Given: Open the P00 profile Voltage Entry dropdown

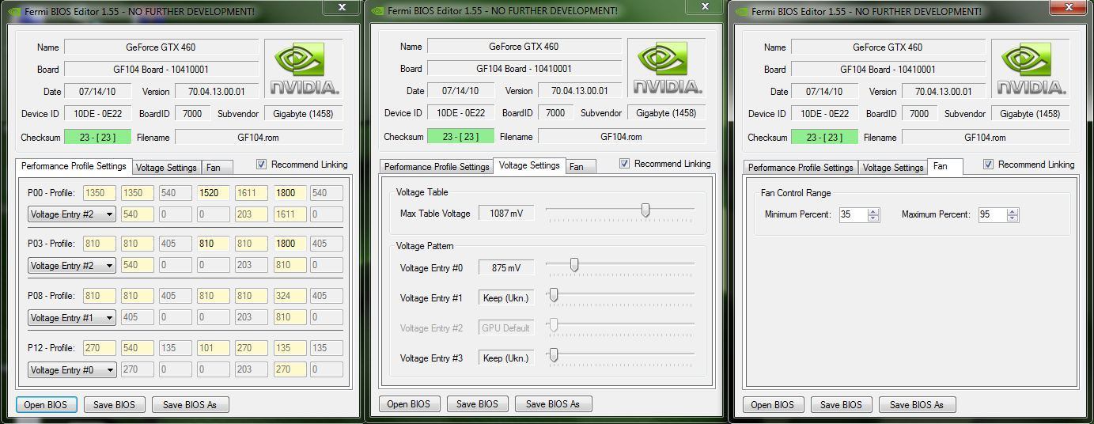Looking at the screenshot, I should tap(71, 214).
